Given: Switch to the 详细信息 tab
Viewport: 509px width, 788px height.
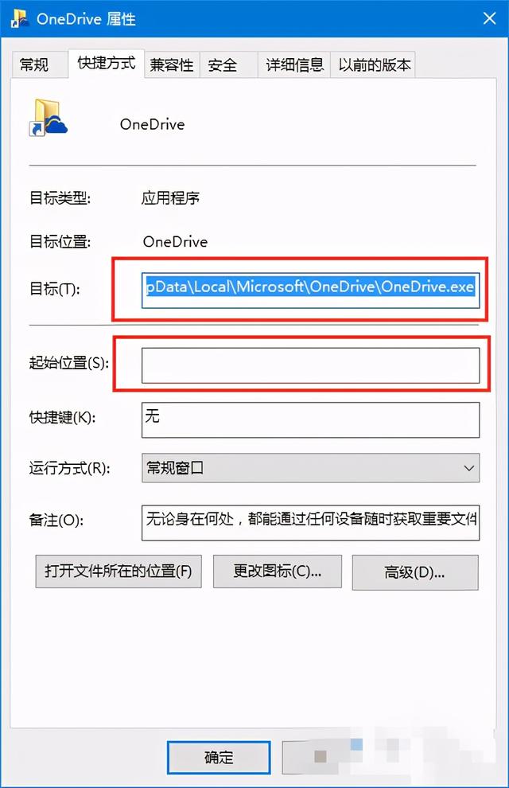Looking at the screenshot, I should [x=294, y=64].
